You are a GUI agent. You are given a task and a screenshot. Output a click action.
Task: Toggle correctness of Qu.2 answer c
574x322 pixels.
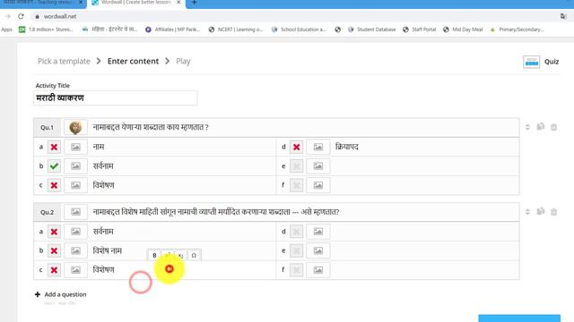54,270
